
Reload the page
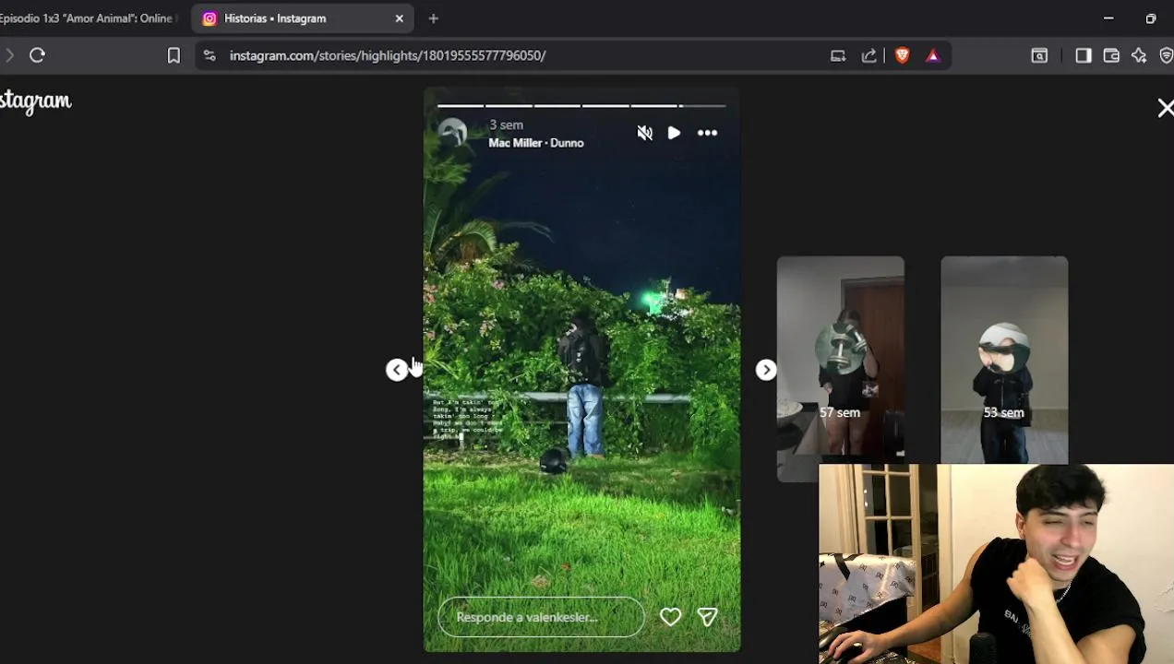click(x=37, y=55)
